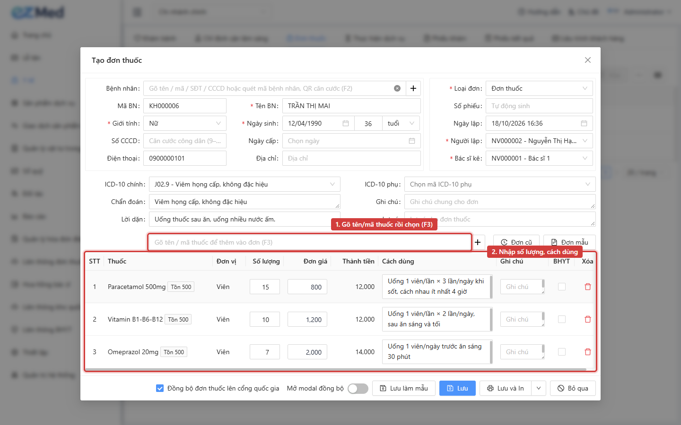
Task: Delete the Omeprazol 20mg row
Action: click(588, 352)
